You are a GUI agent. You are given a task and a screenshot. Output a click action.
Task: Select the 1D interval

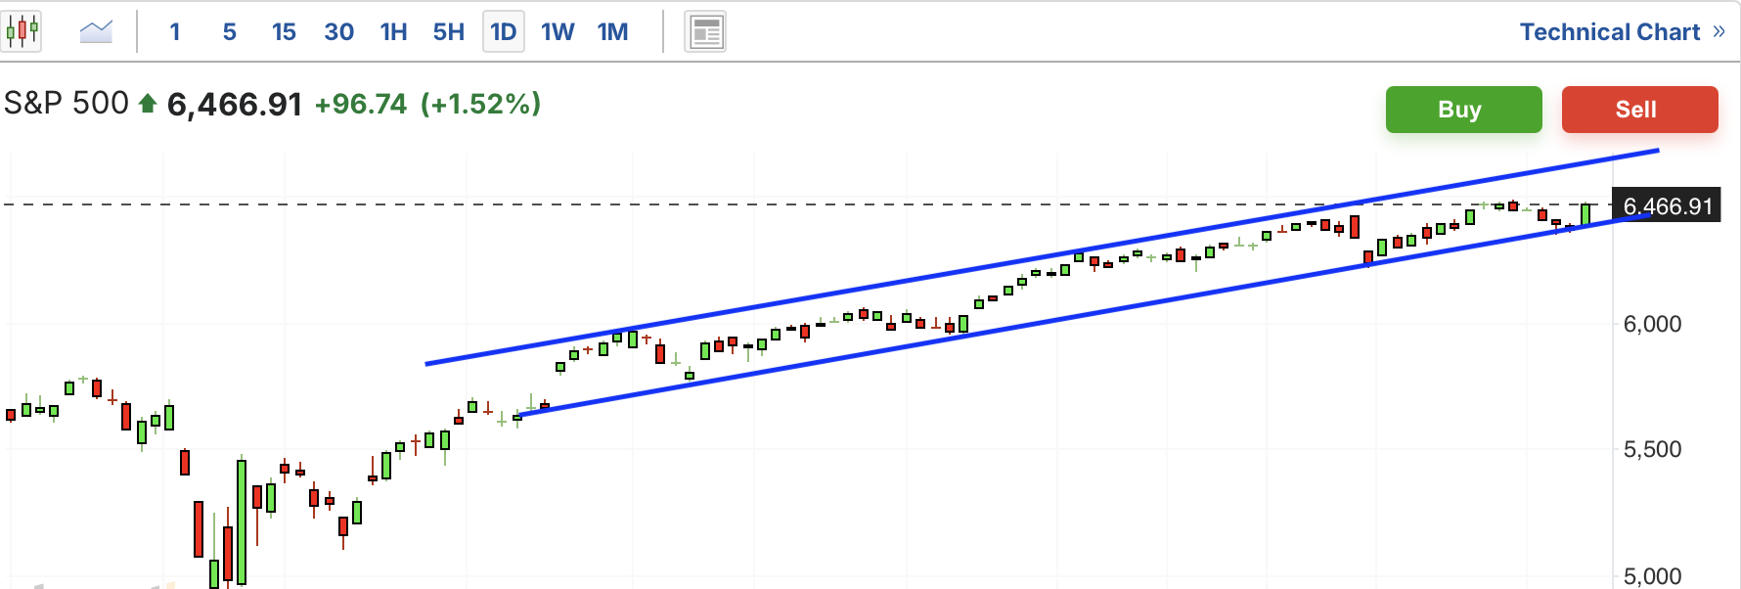coord(504,32)
